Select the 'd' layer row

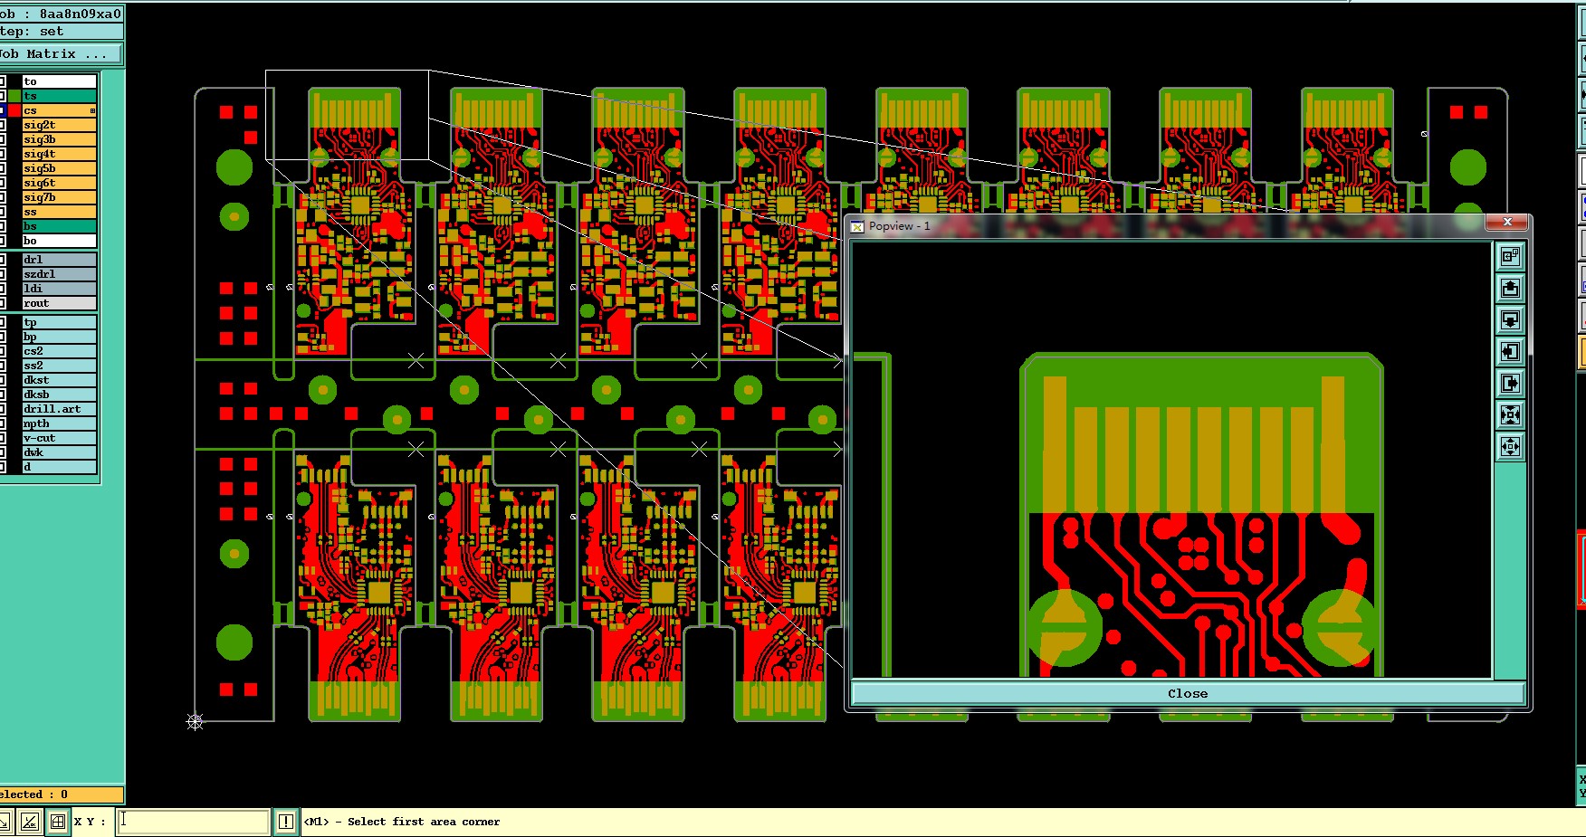(59, 467)
